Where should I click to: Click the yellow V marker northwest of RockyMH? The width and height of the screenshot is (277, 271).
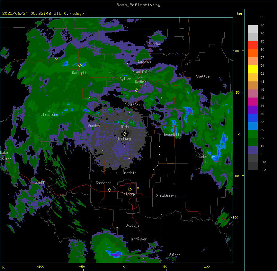click(56, 59)
